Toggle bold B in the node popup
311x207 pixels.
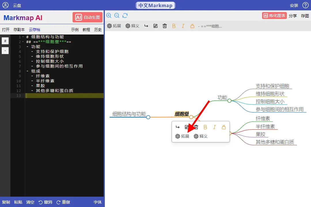tap(205, 127)
